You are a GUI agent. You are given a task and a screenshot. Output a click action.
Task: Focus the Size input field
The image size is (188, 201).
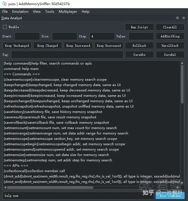[x=65, y=36]
